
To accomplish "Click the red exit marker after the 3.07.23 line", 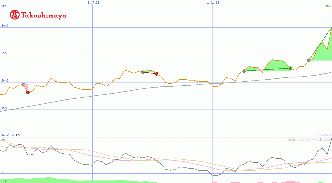I will (157, 74).
